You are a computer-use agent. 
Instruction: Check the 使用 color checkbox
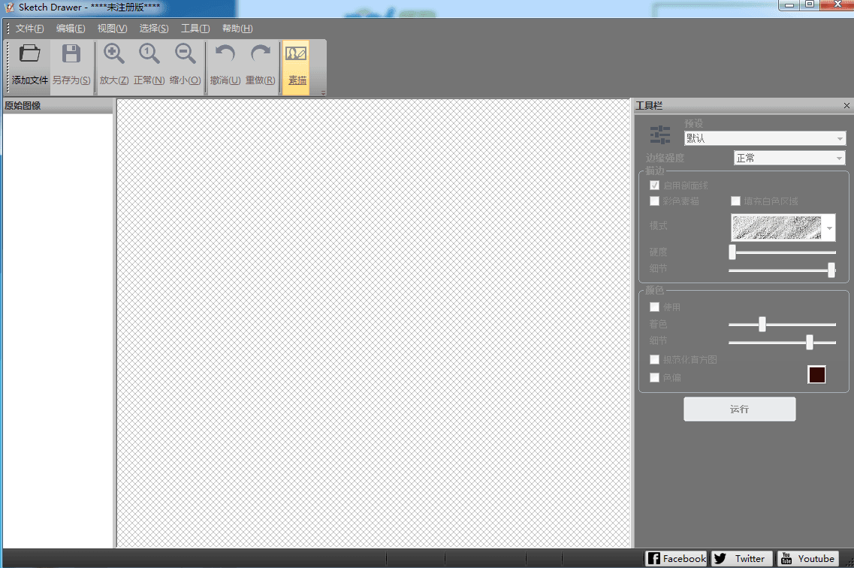655,307
